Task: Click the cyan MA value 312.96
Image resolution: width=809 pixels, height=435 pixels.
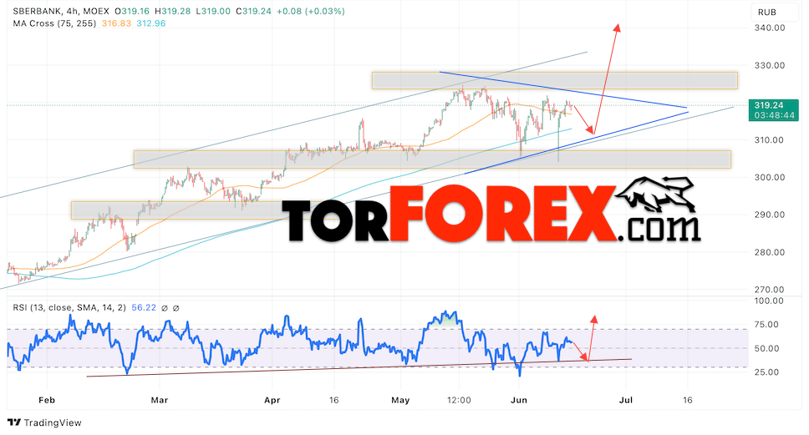Action: coord(151,23)
